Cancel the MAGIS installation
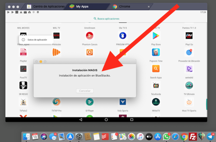Screen dimensions: 216x142 [85, 91]
